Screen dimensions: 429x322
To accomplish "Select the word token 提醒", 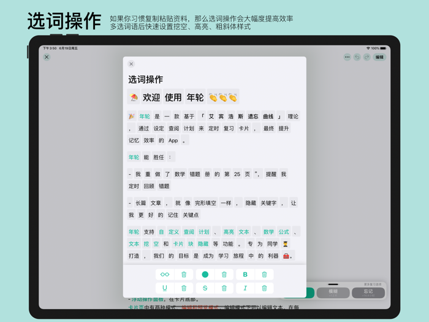I will pyautogui.click(x=271, y=174).
